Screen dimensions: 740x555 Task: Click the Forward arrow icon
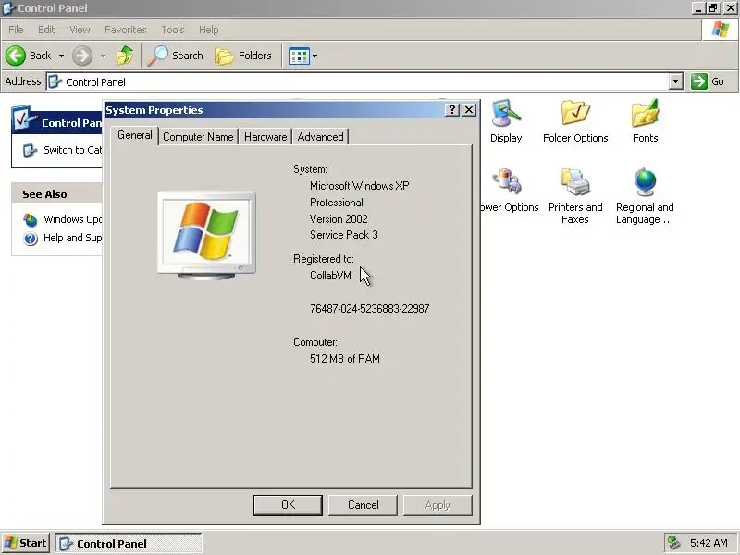coord(82,55)
